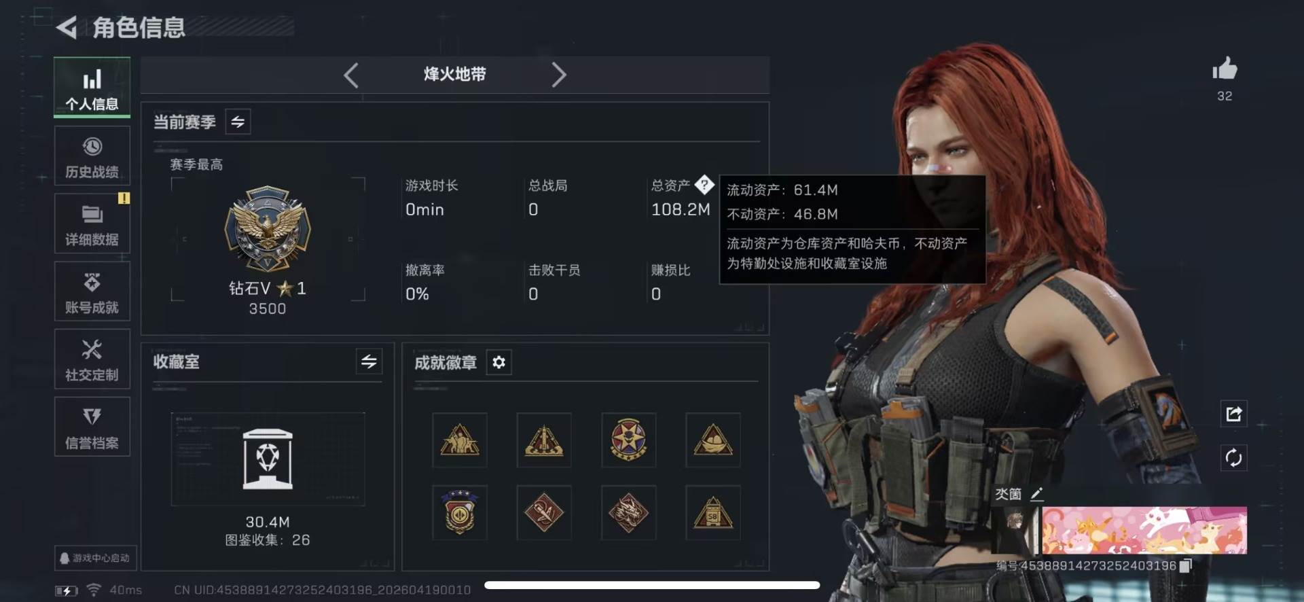The image size is (1304, 602).
Task: Toggle 当前赛季 season switch
Action: click(x=238, y=122)
